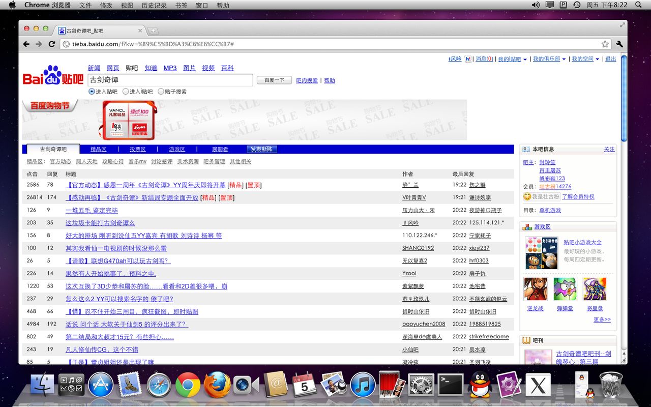The image size is (651, 407).
Task: Open System Preferences from the dock
Action: pyautogui.click(x=421, y=385)
